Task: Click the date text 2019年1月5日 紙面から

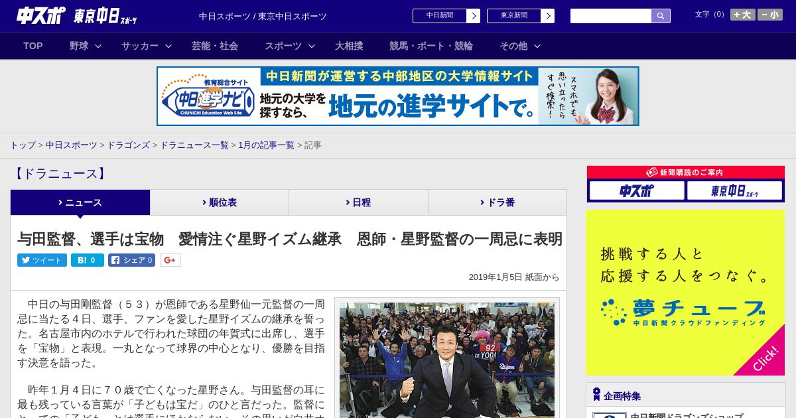Action: point(514,277)
